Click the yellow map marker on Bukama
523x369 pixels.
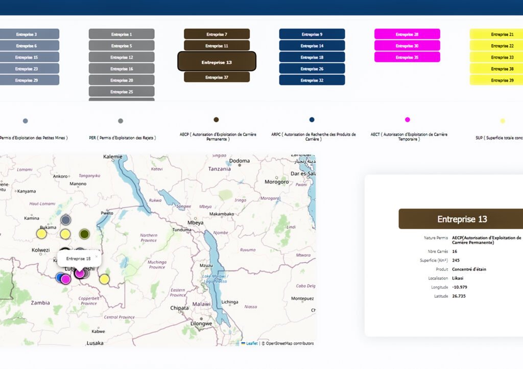point(41,234)
